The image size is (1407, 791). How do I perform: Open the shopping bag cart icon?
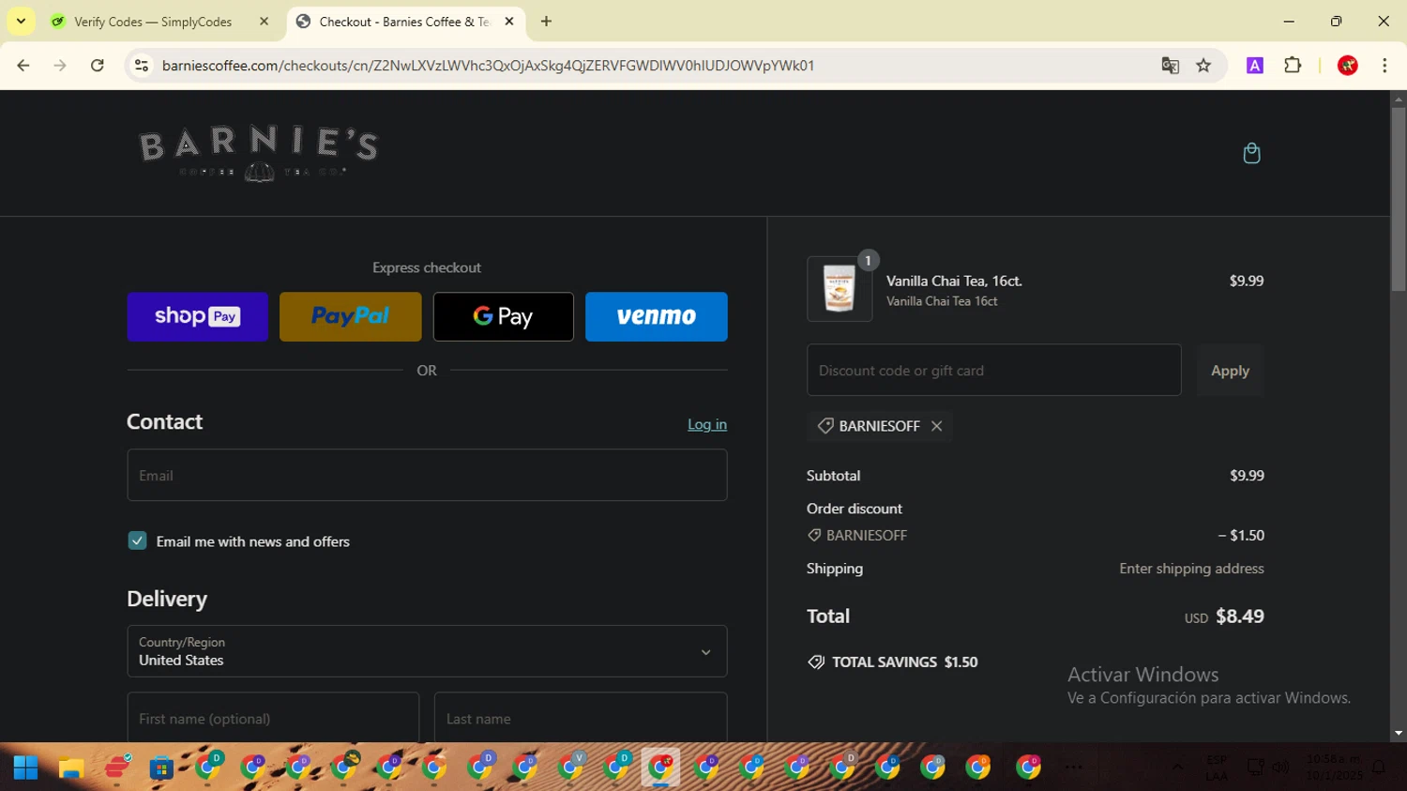pyautogui.click(x=1251, y=153)
